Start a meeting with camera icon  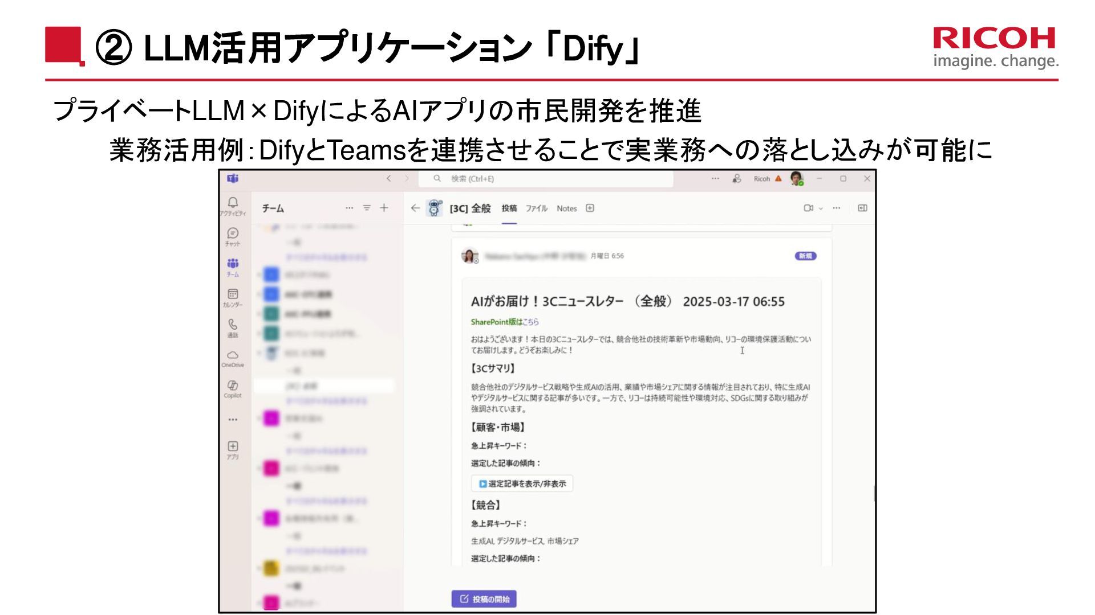click(809, 208)
